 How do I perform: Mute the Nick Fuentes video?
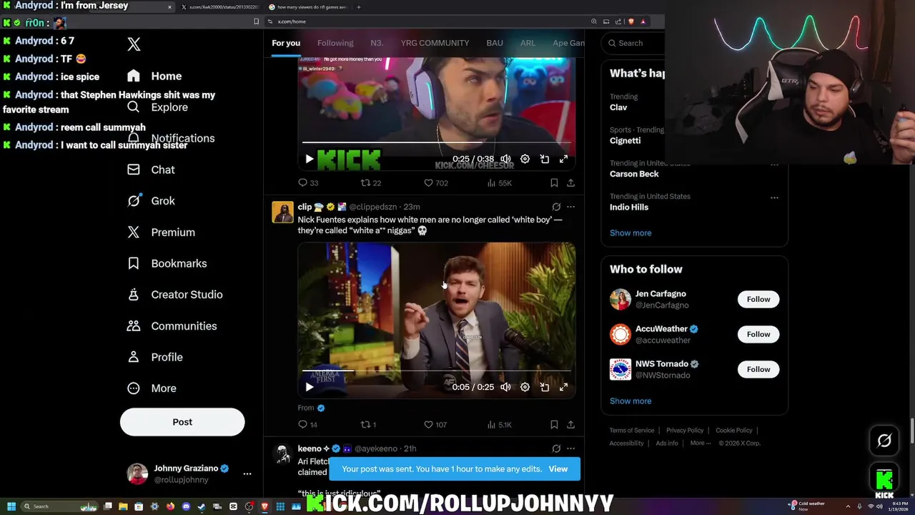[x=505, y=387]
